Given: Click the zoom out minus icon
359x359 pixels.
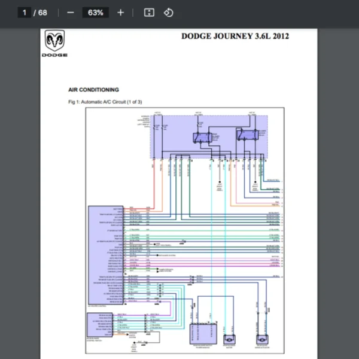Looking at the screenshot, I should (x=71, y=13).
